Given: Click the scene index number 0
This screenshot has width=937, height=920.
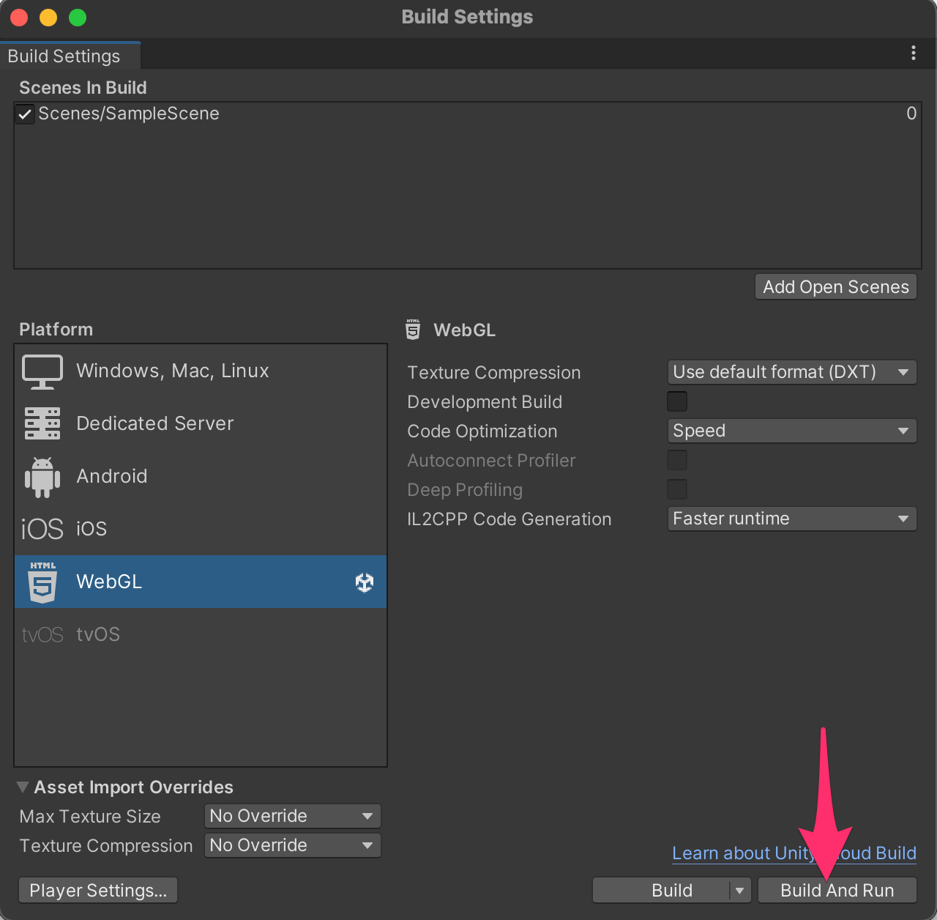Looking at the screenshot, I should point(911,114).
